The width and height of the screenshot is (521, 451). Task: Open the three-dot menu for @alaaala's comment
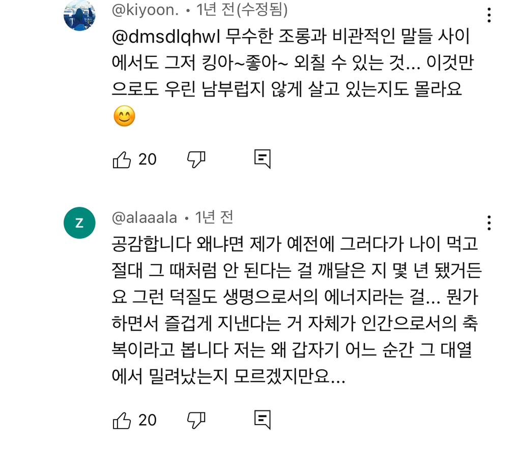pos(489,223)
